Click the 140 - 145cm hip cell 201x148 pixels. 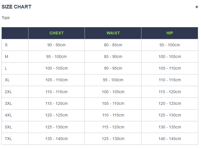click(170, 139)
